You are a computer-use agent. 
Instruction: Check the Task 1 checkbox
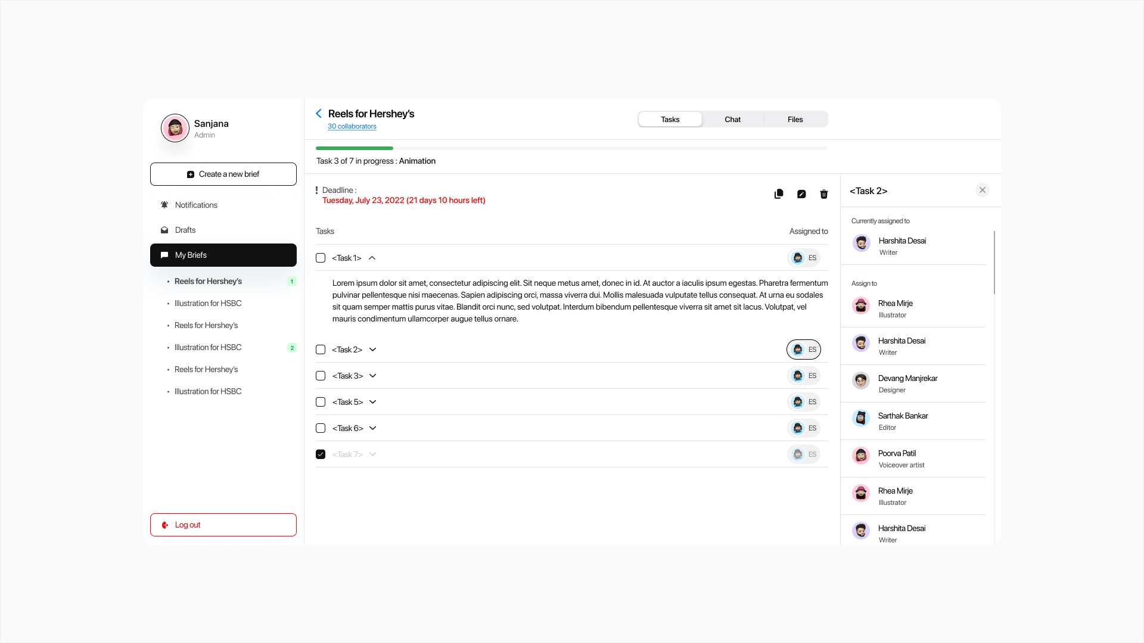(321, 258)
